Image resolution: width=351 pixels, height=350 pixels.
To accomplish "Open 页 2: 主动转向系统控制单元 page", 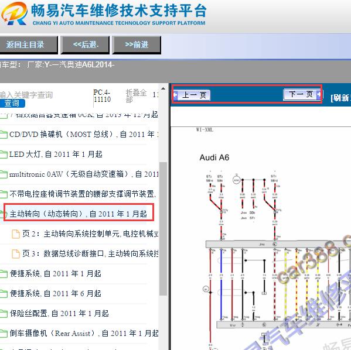I will point(90,234).
